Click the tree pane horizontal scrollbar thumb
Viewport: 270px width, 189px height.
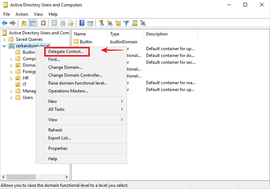click(21, 177)
